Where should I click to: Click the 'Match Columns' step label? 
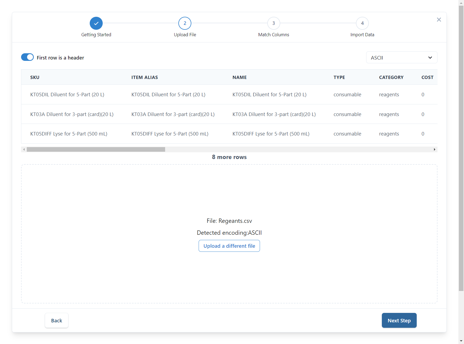(273, 35)
